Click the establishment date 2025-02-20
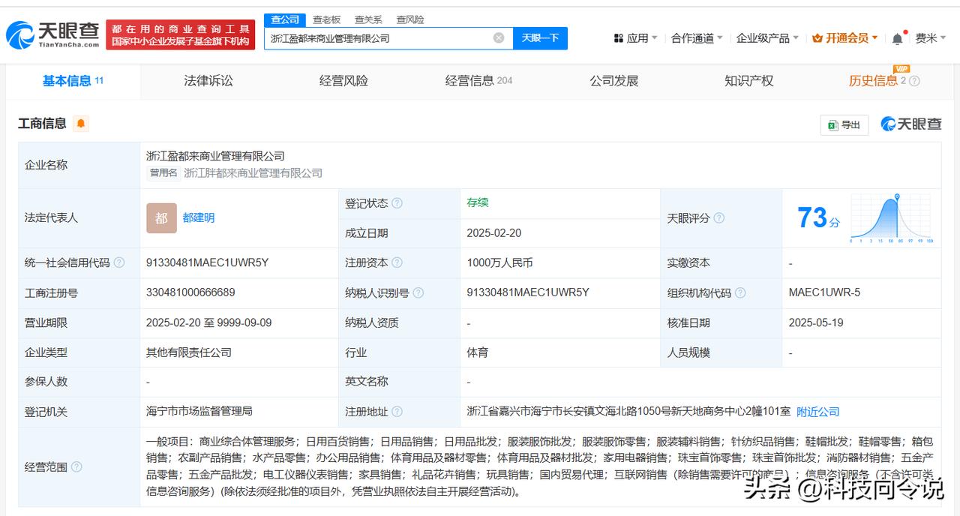This screenshot has height=516, width=960. pos(493,233)
